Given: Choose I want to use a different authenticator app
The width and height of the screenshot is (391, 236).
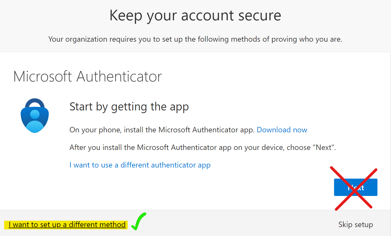Looking at the screenshot, I should coord(140,165).
